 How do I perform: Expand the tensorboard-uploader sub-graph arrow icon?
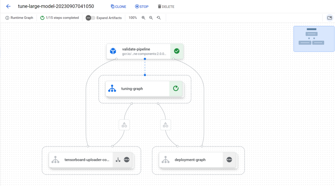pyautogui.click(x=118, y=160)
